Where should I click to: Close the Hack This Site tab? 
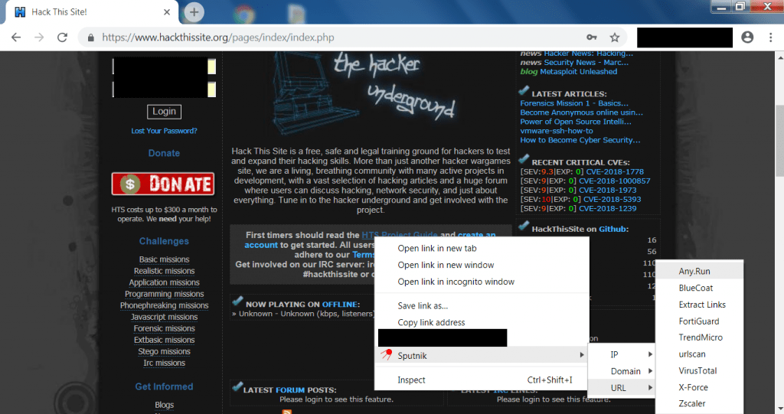[167, 12]
